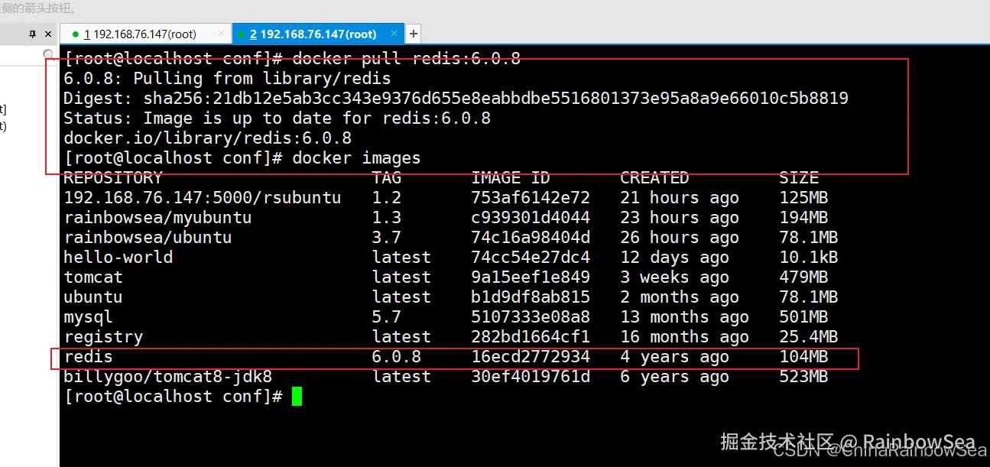Click image ID '282bd1664cf1'

click(x=531, y=336)
